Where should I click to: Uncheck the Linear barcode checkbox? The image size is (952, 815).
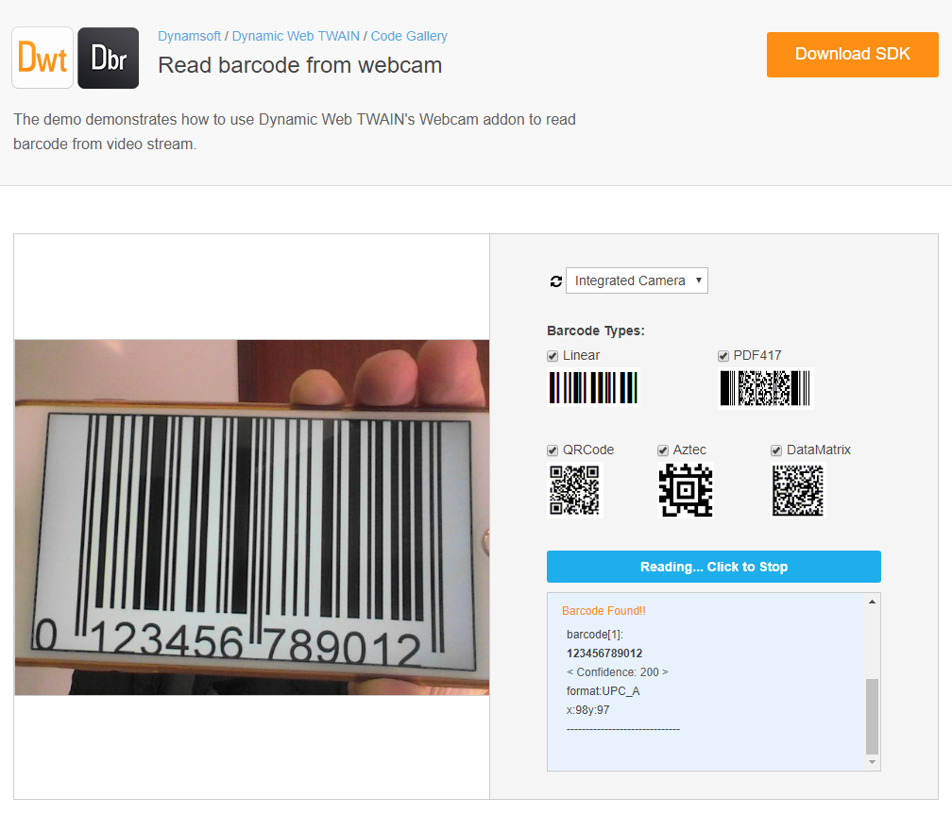(x=552, y=356)
